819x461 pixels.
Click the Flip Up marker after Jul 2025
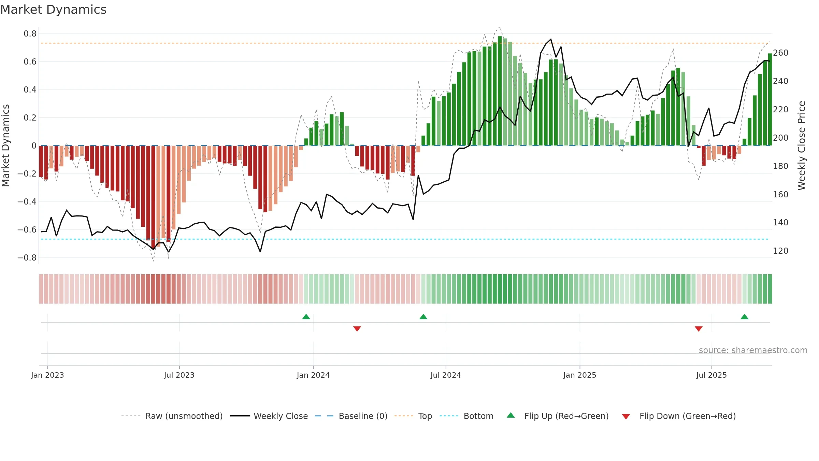pyautogui.click(x=745, y=317)
